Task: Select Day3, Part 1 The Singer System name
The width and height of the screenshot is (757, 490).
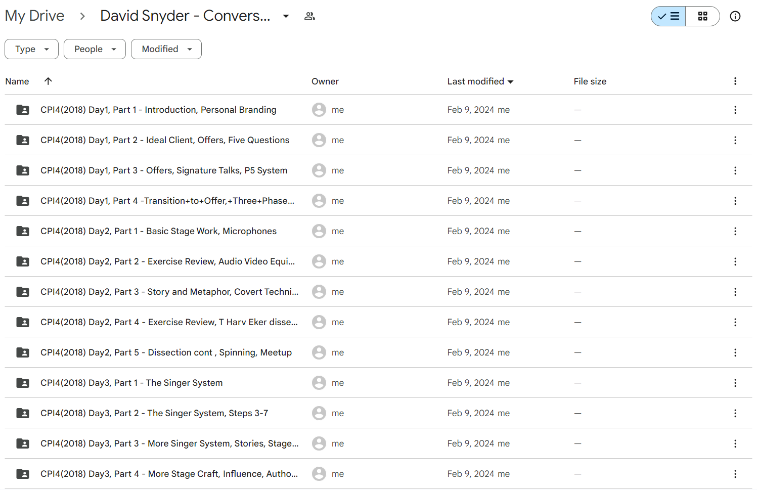Action: click(x=131, y=383)
